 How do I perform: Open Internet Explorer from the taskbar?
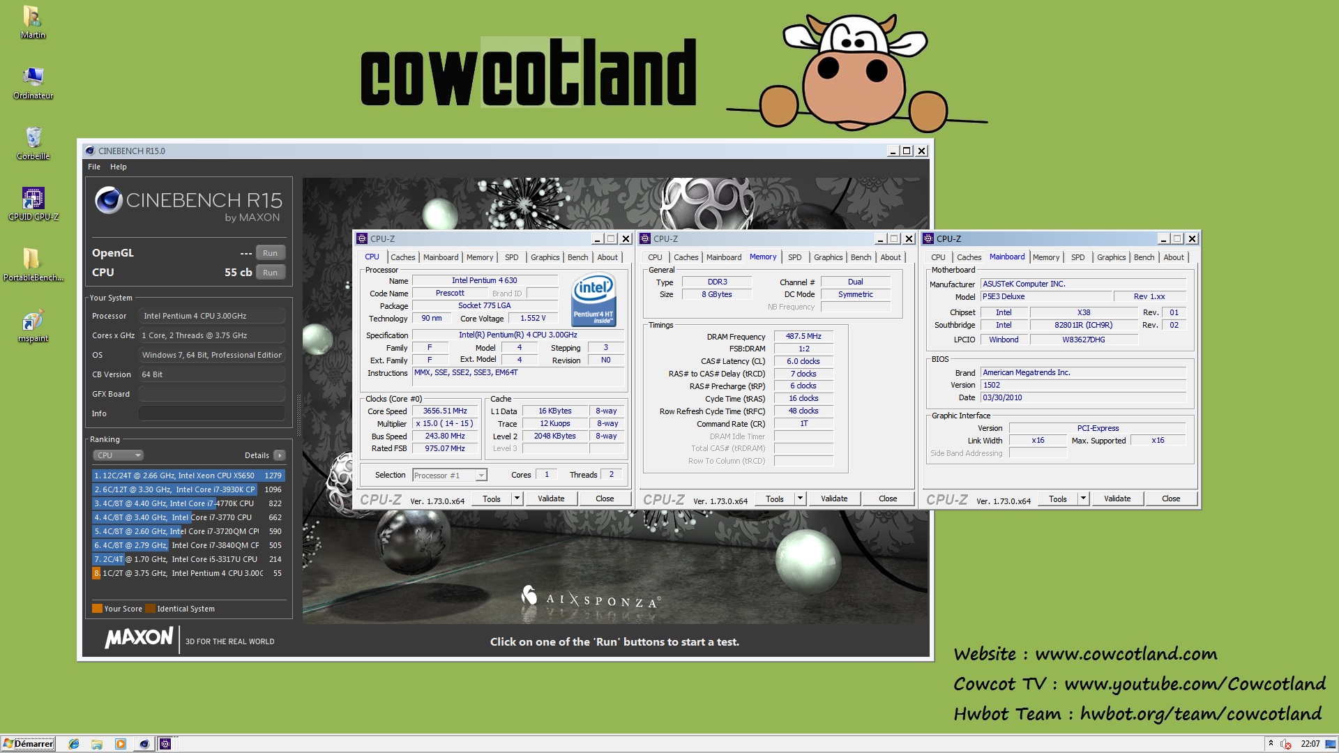tap(74, 744)
